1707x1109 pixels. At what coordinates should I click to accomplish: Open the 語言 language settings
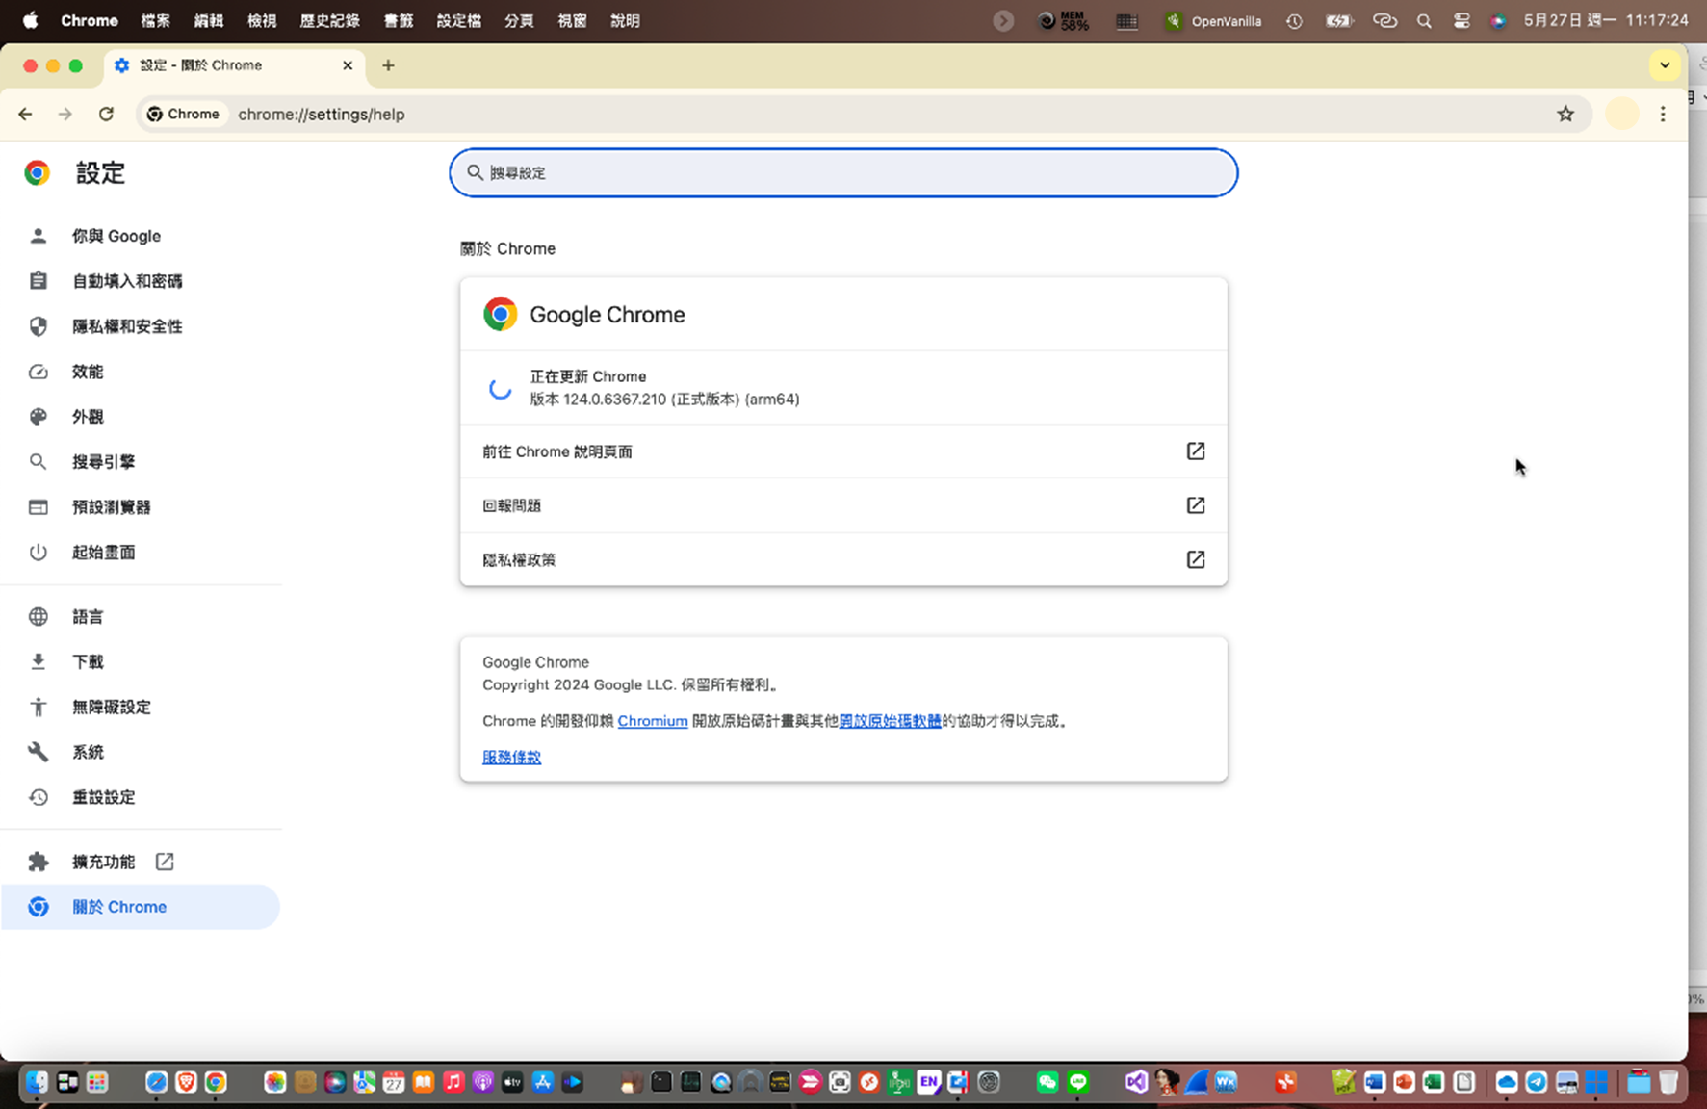(x=87, y=617)
